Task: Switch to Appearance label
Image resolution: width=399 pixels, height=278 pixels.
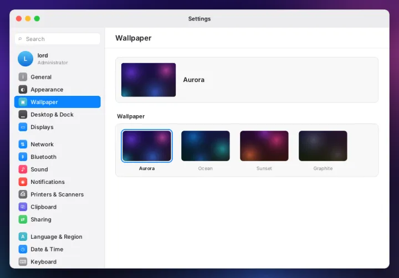Action: pyautogui.click(x=47, y=90)
